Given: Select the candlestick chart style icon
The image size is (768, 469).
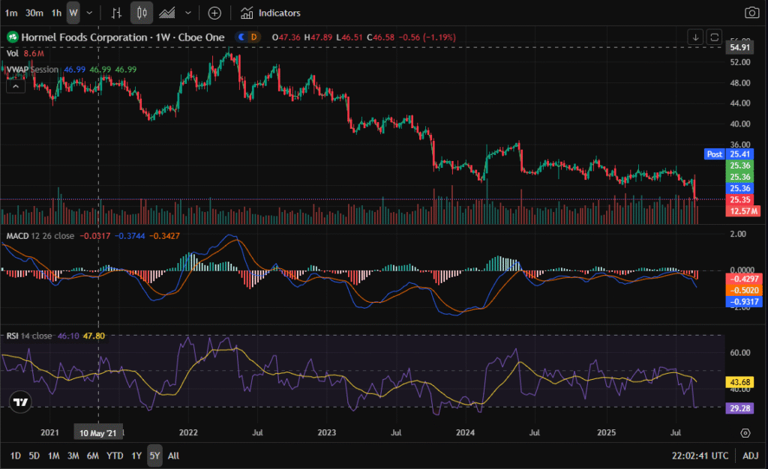Looking at the screenshot, I should (142, 13).
